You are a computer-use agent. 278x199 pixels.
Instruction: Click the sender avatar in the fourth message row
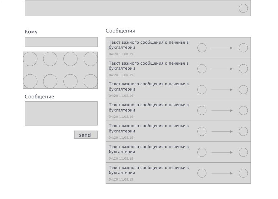202,111
